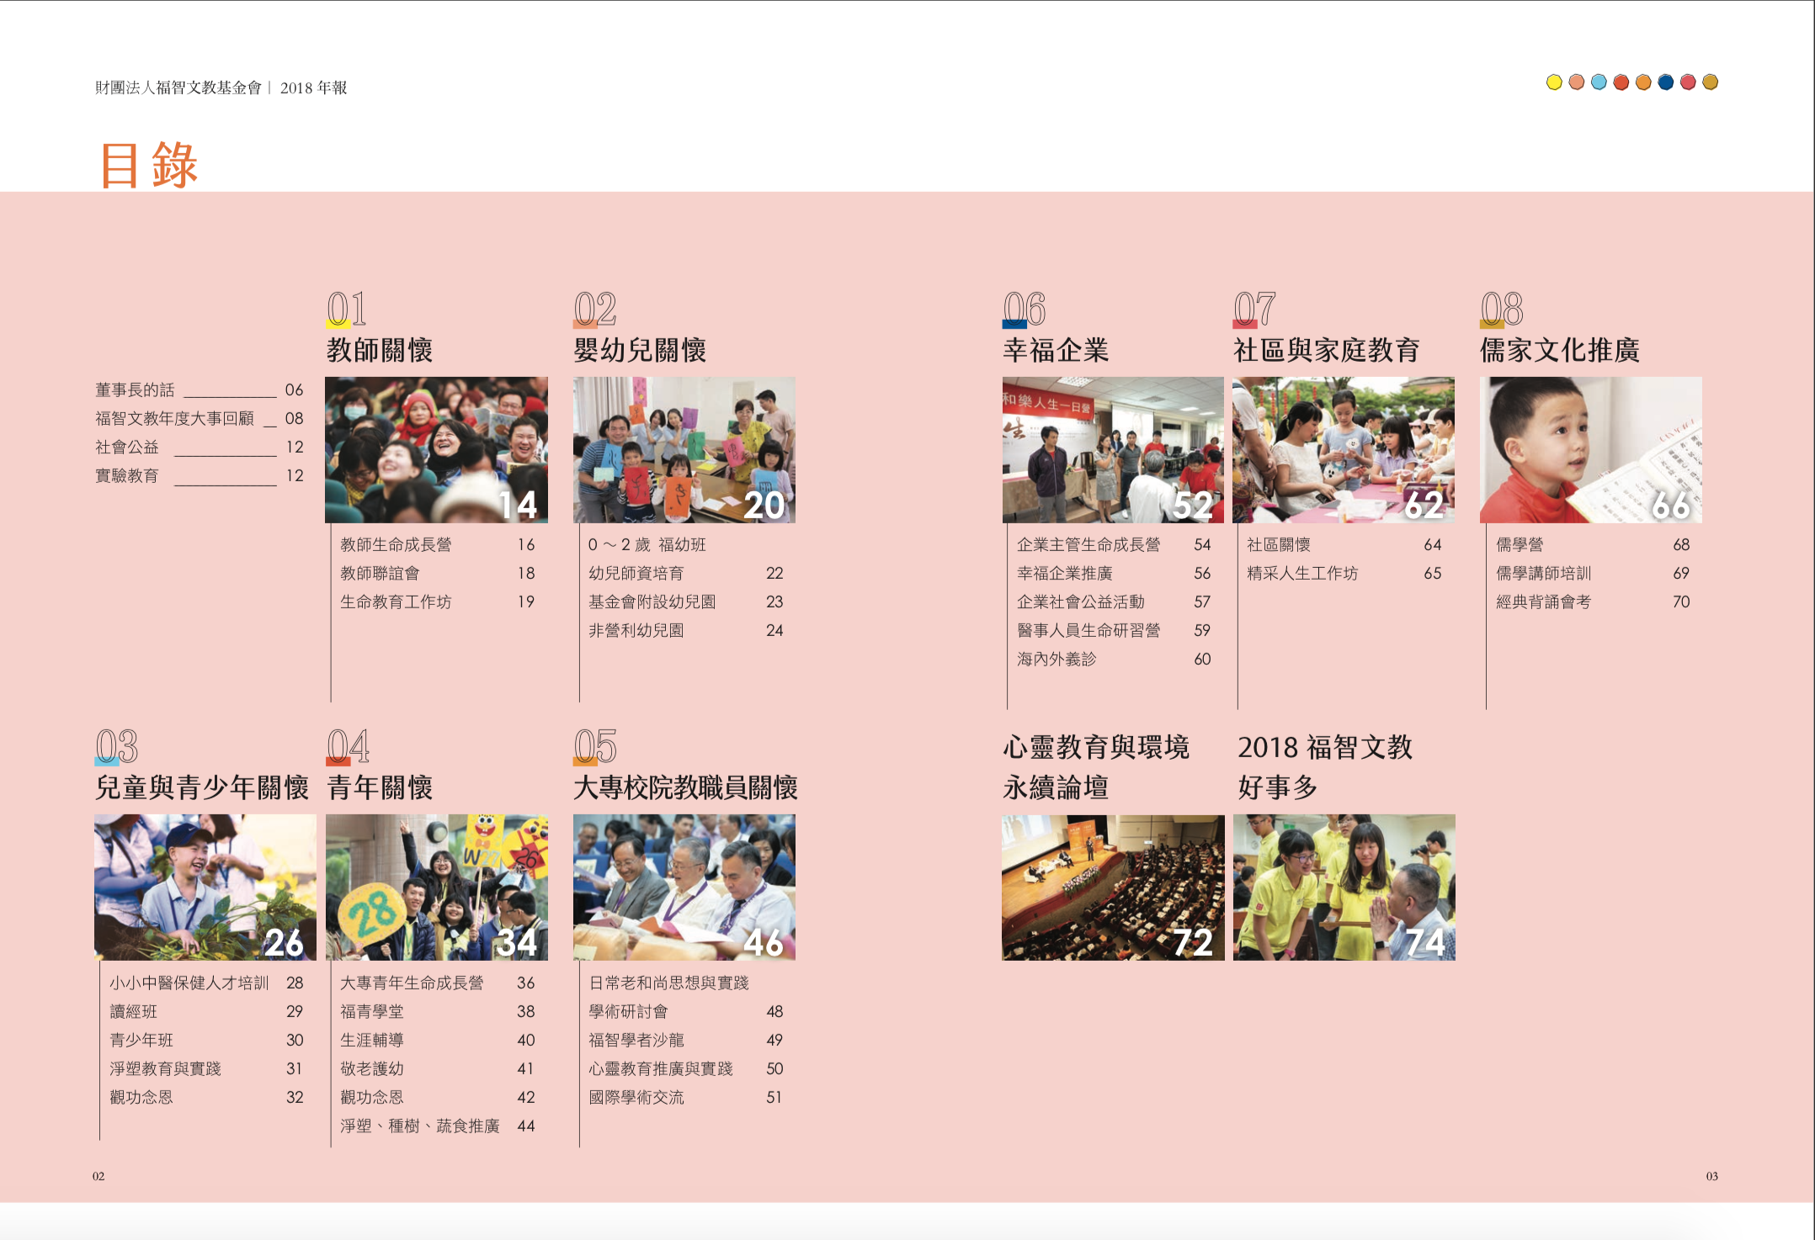Viewport: 1815px width, 1240px height.
Task: Open the 幸福企業 photo numbered 52
Action: point(1112,450)
